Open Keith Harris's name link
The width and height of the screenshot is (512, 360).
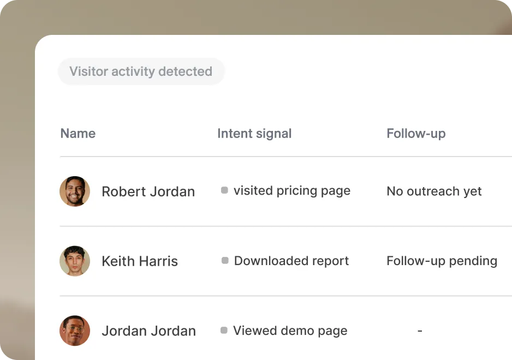coord(140,261)
